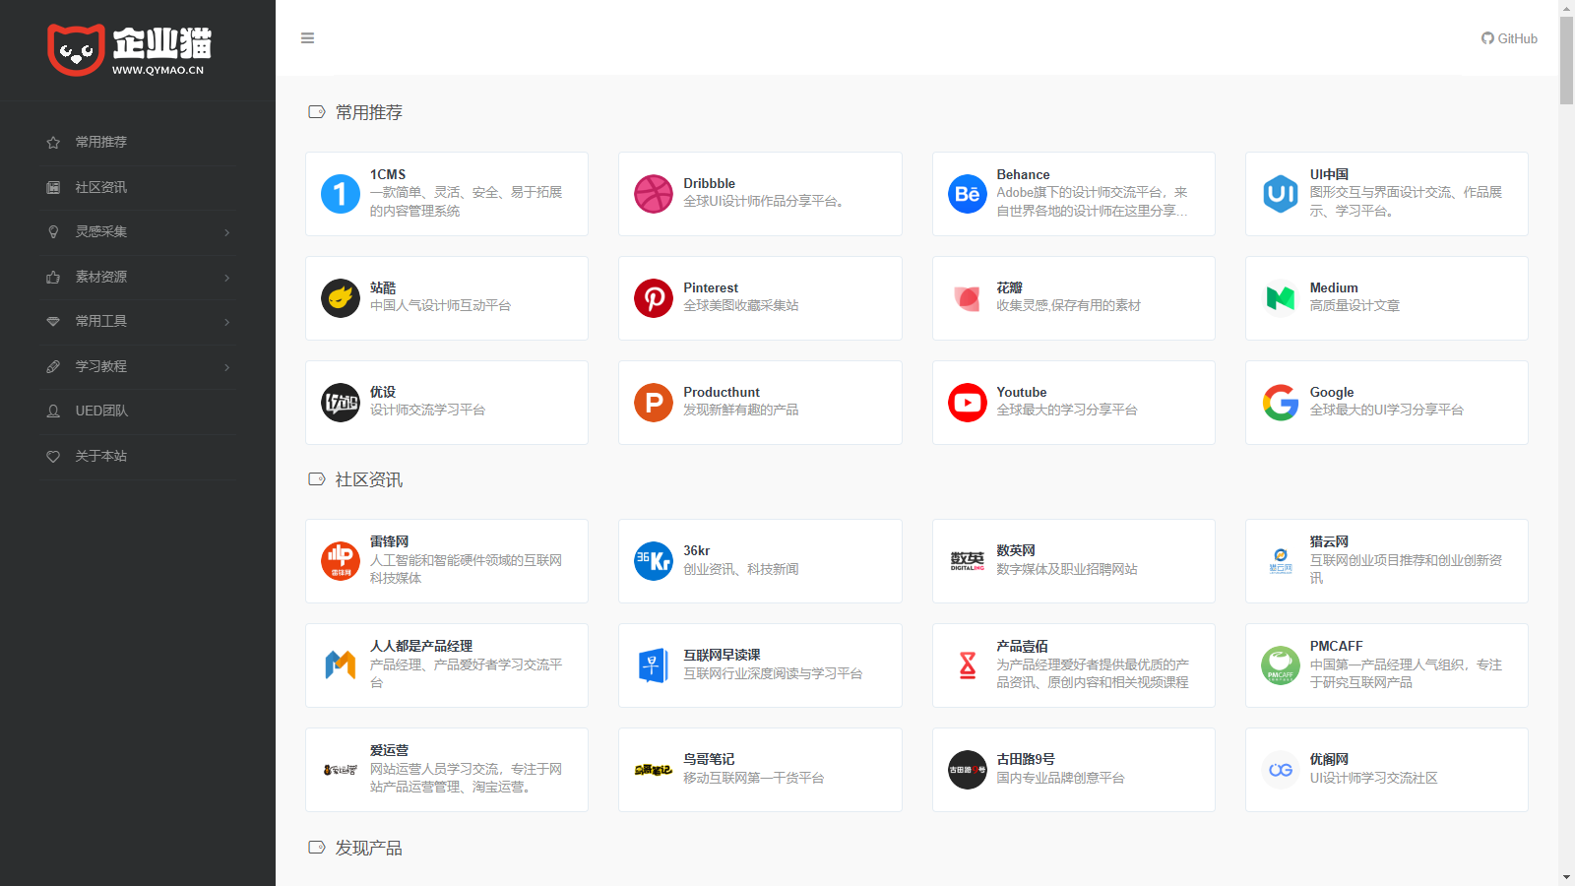Click the 花瓣 petal icon
This screenshot has width=1575, height=886.
[x=968, y=298]
